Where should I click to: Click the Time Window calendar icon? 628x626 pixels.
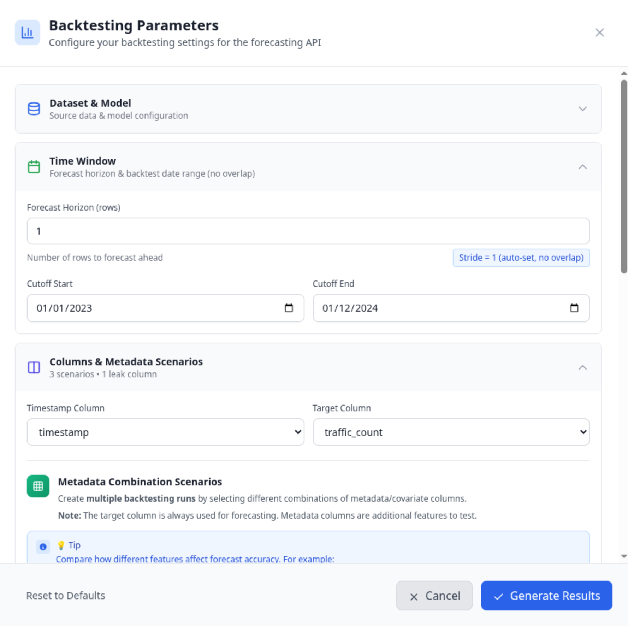click(x=34, y=167)
